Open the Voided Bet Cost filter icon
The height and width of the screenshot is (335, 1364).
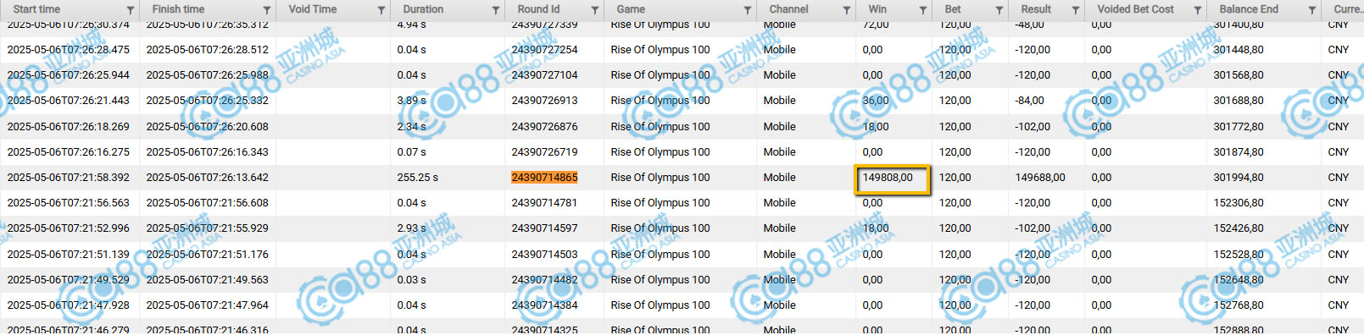point(1198,10)
